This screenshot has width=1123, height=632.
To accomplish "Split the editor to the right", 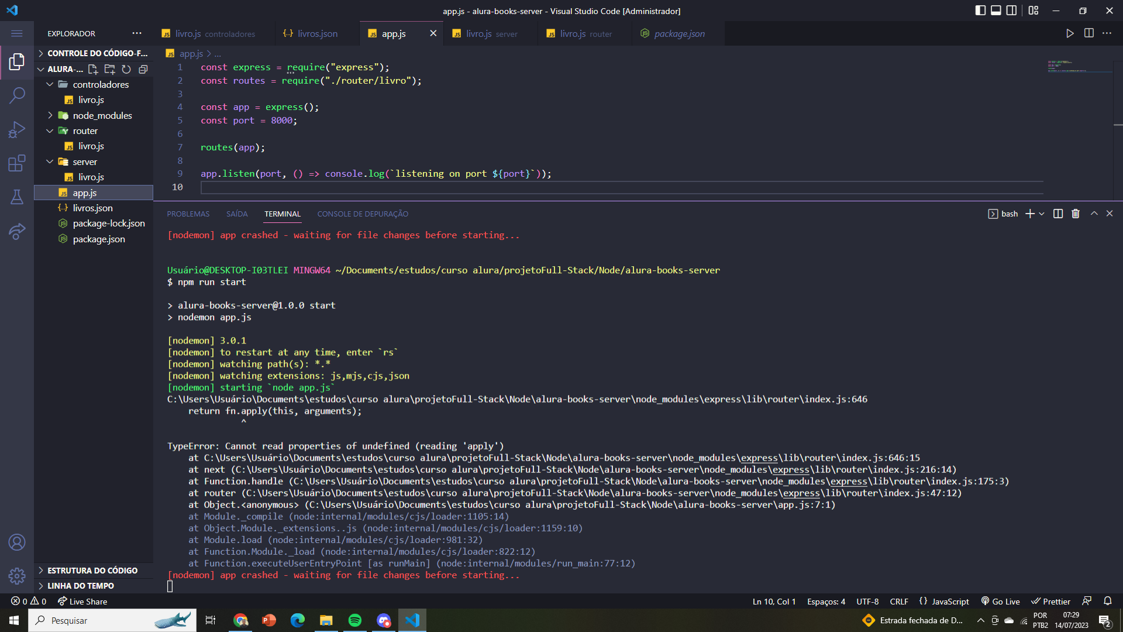I will click(1089, 33).
